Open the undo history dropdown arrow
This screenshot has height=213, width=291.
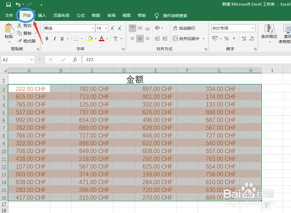pos(23,5)
